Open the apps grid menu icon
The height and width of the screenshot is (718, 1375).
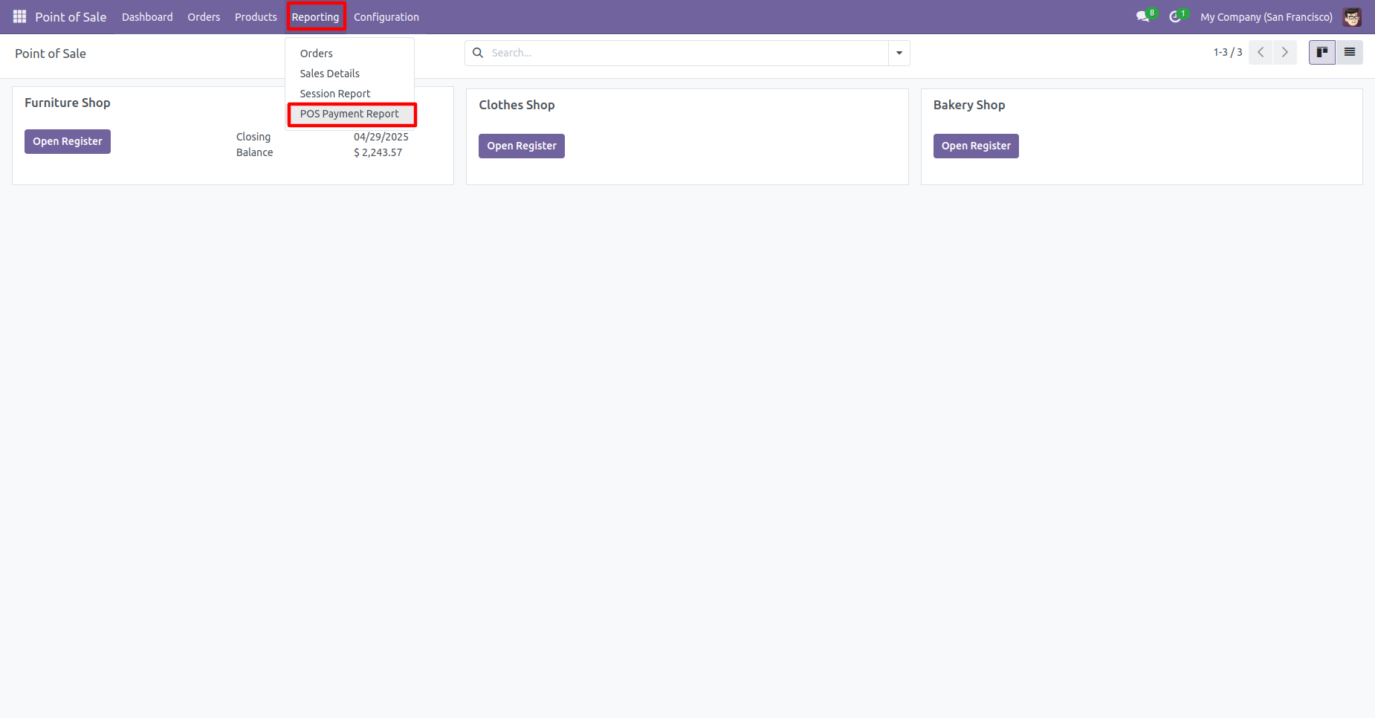point(19,16)
